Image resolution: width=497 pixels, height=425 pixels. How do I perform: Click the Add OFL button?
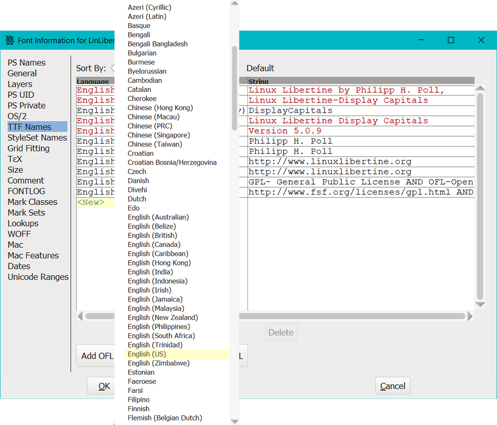click(97, 356)
